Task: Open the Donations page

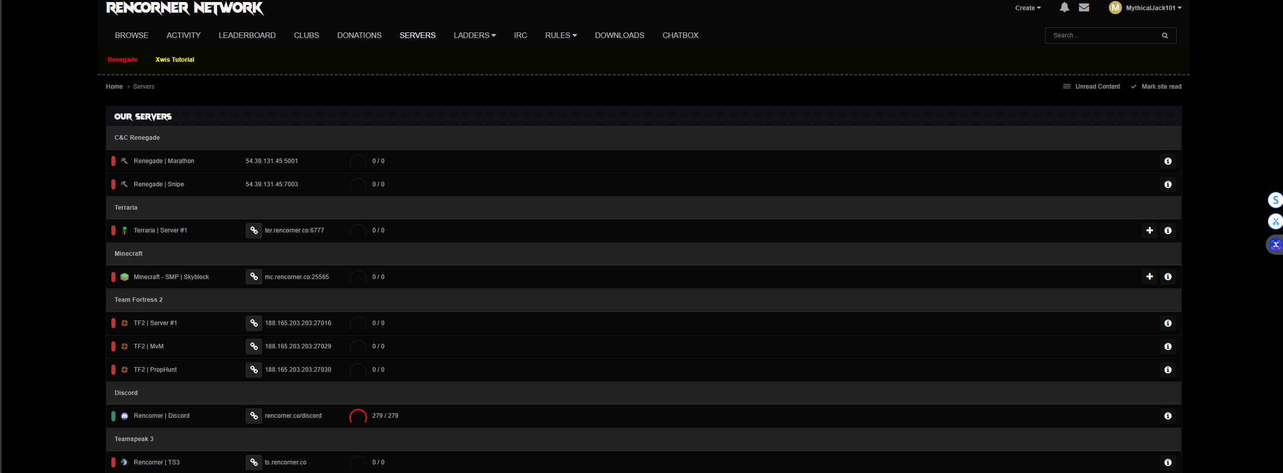Action: (359, 35)
